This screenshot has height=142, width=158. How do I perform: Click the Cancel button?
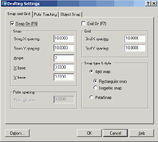coord(115,133)
